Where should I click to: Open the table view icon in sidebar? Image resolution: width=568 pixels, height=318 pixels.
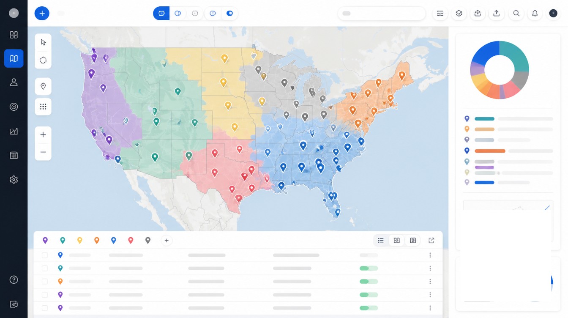coord(14,155)
